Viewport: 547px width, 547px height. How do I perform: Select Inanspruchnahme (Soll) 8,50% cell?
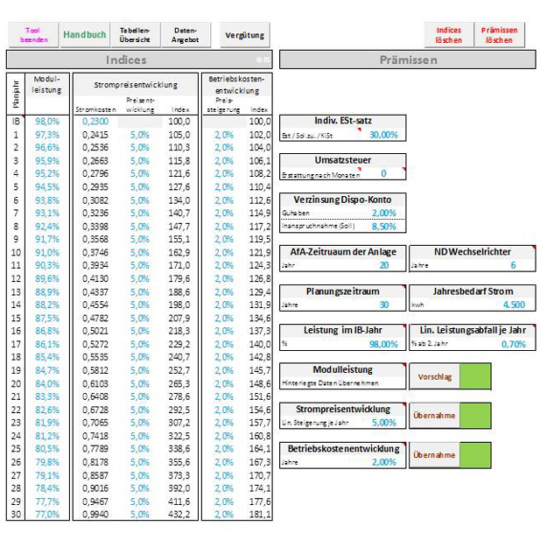[382, 226]
